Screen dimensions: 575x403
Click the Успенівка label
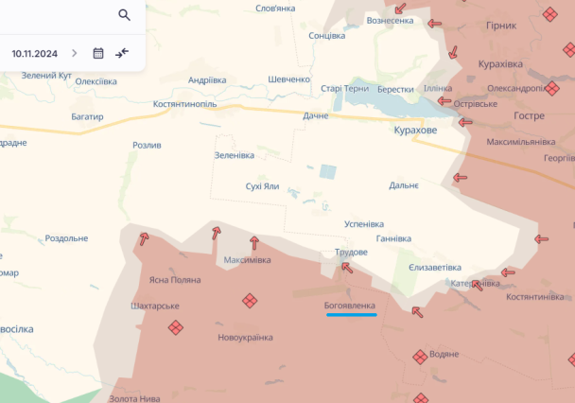click(x=364, y=224)
